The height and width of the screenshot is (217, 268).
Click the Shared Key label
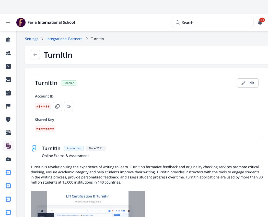click(x=44, y=120)
